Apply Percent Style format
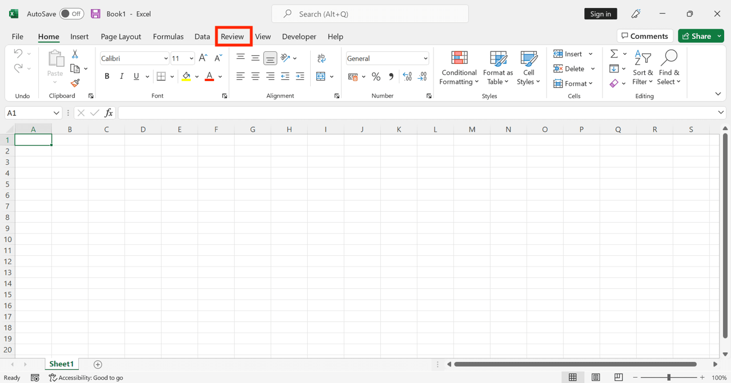This screenshot has height=383, width=731. [376, 76]
